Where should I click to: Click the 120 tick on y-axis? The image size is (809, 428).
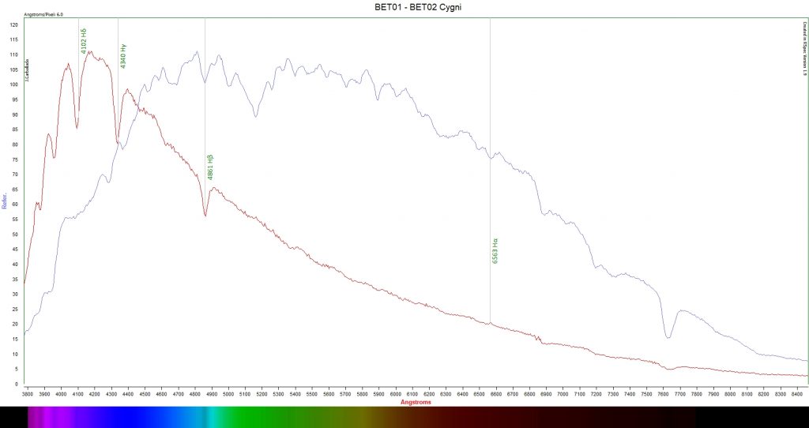[13, 25]
